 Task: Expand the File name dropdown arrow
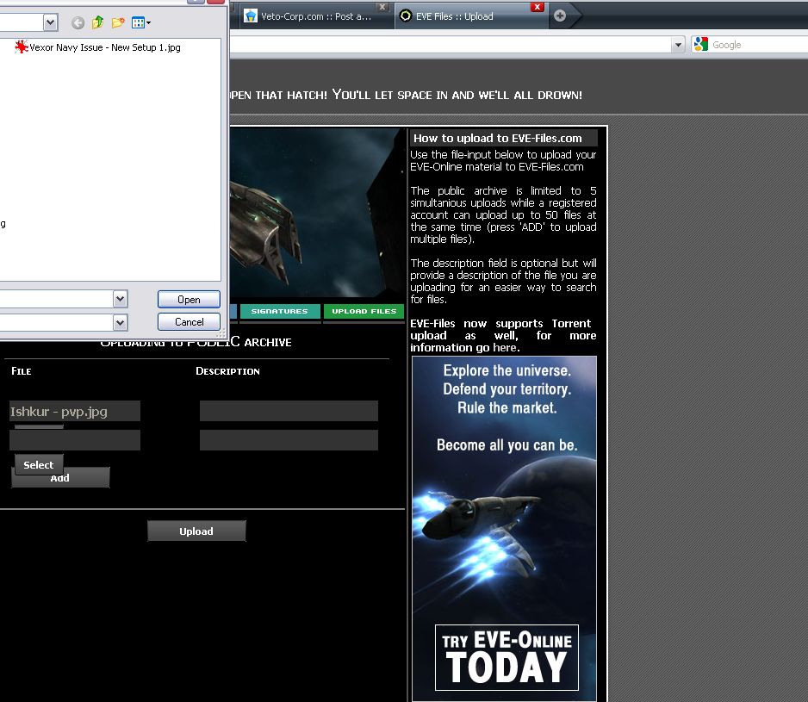point(120,299)
